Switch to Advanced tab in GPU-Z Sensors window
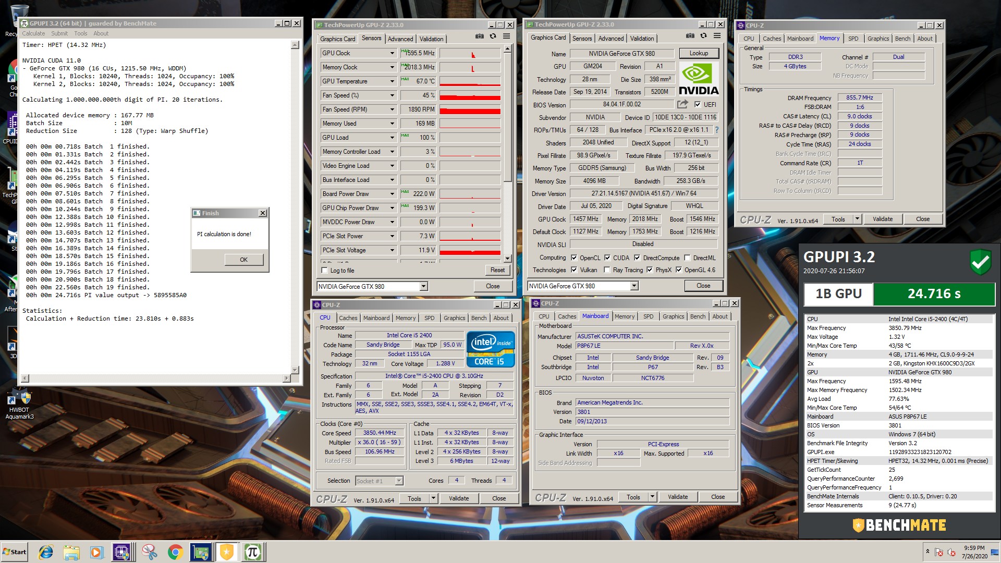This screenshot has width=1001, height=563. [400, 39]
